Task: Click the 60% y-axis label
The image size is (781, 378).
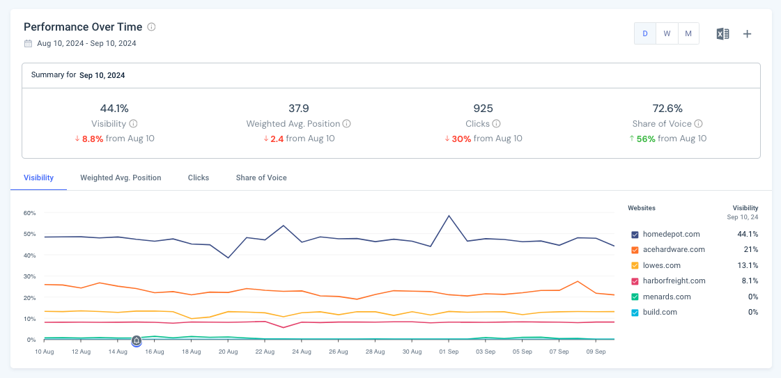Action: 29,213
